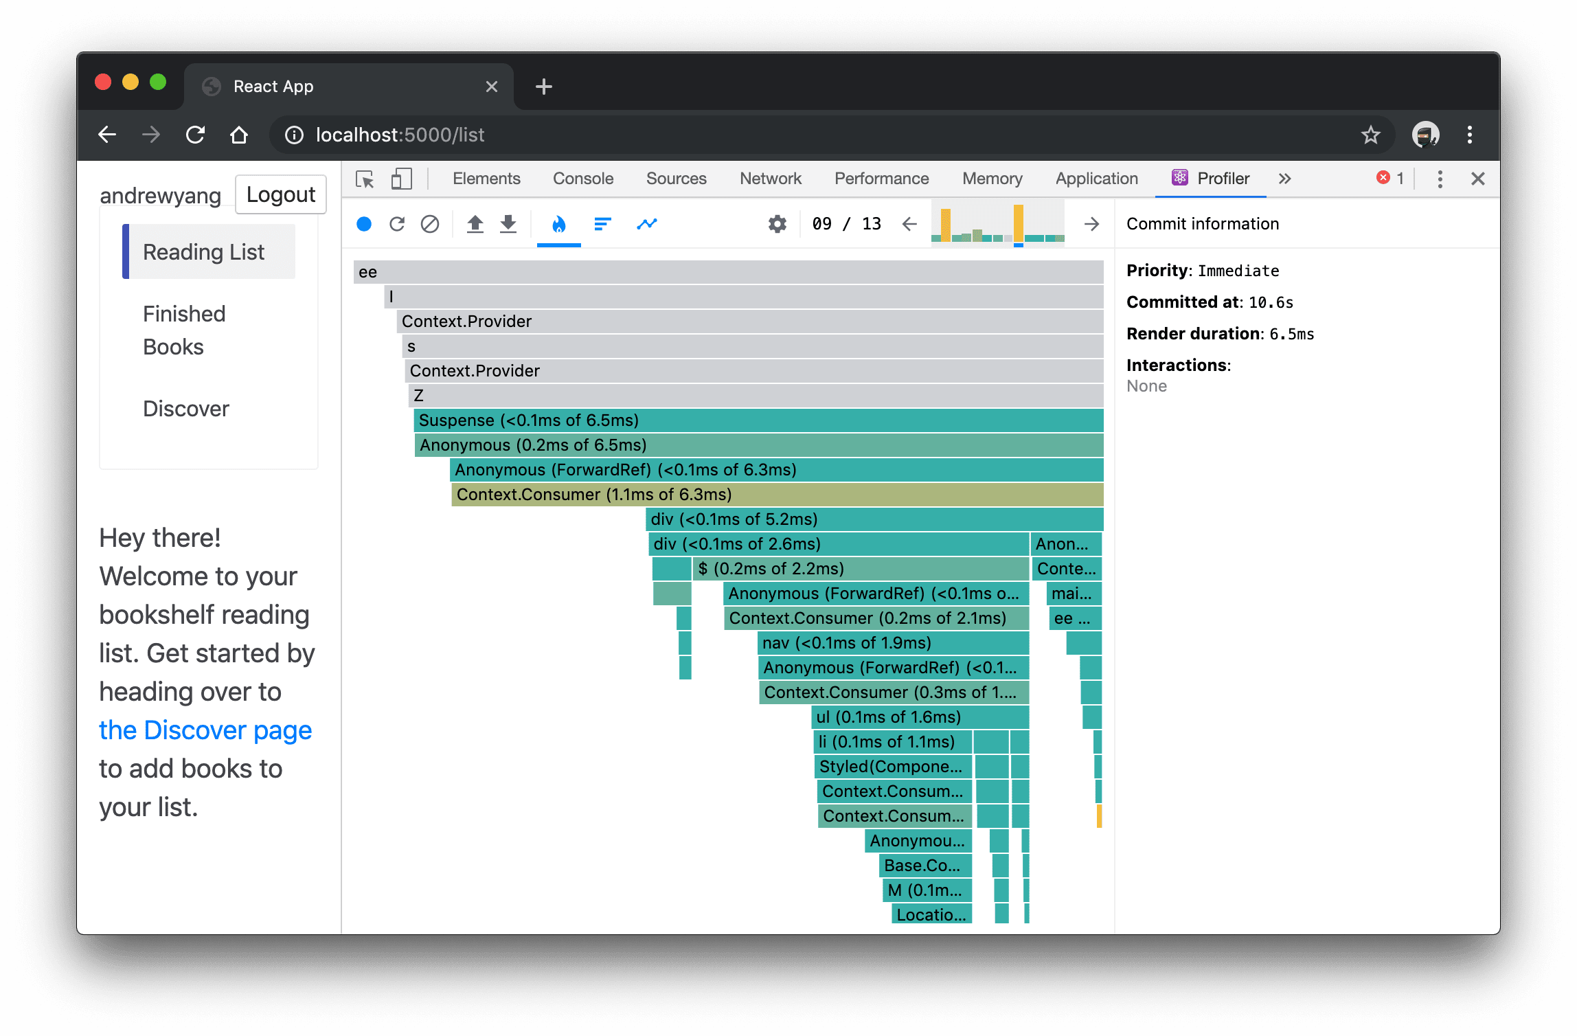Export the current profile via the download icon
Screen dimensions: 1577x1036
pyautogui.click(x=508, y=223)
